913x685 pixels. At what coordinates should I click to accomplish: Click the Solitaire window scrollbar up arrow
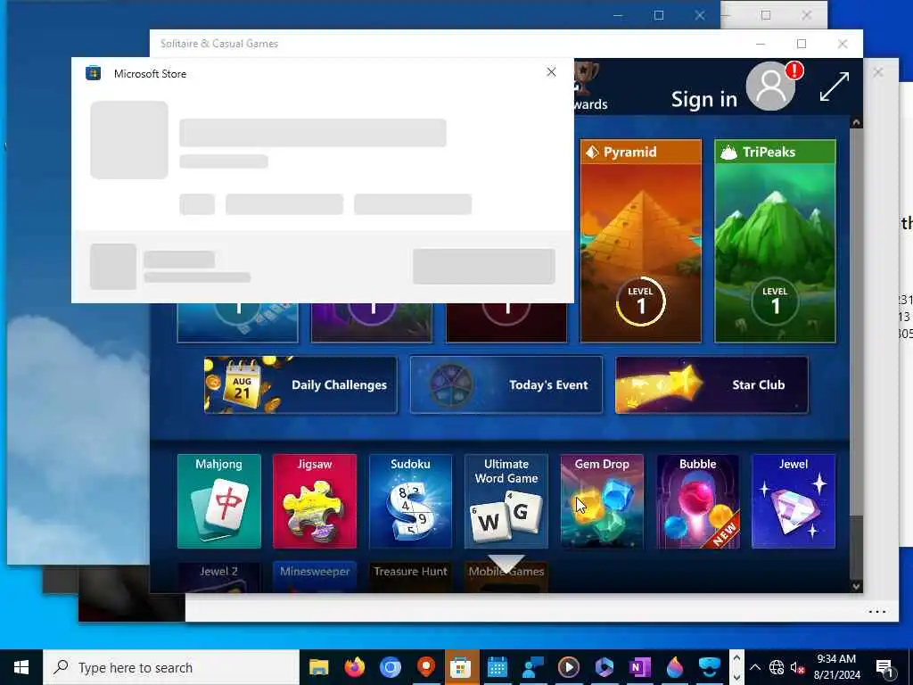click(856, 122)
